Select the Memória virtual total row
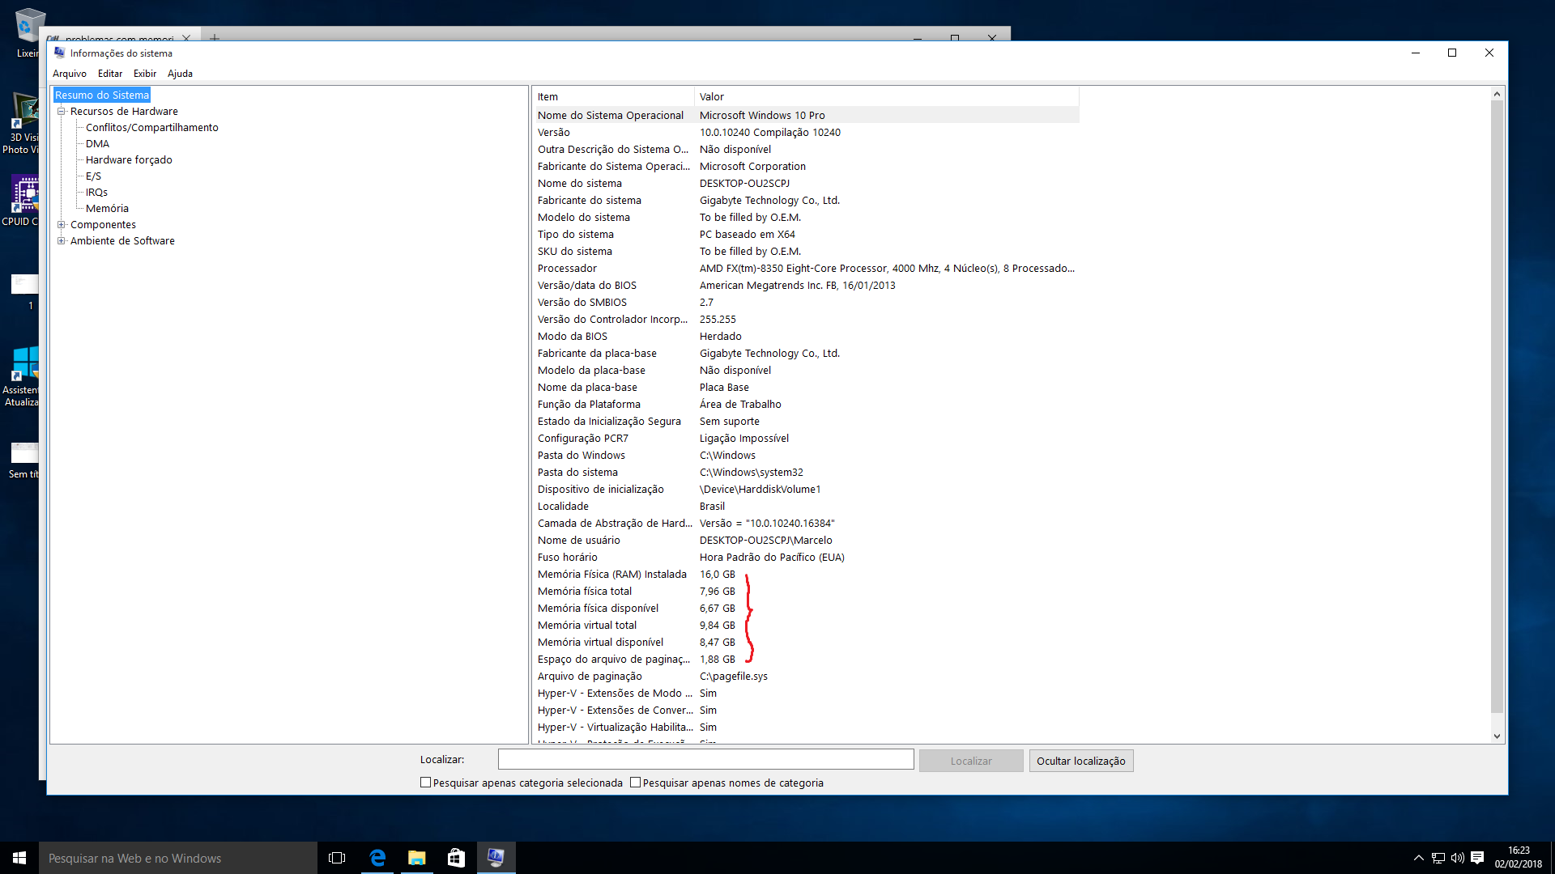Screen dimensions: 1555x874 point(807,626)
